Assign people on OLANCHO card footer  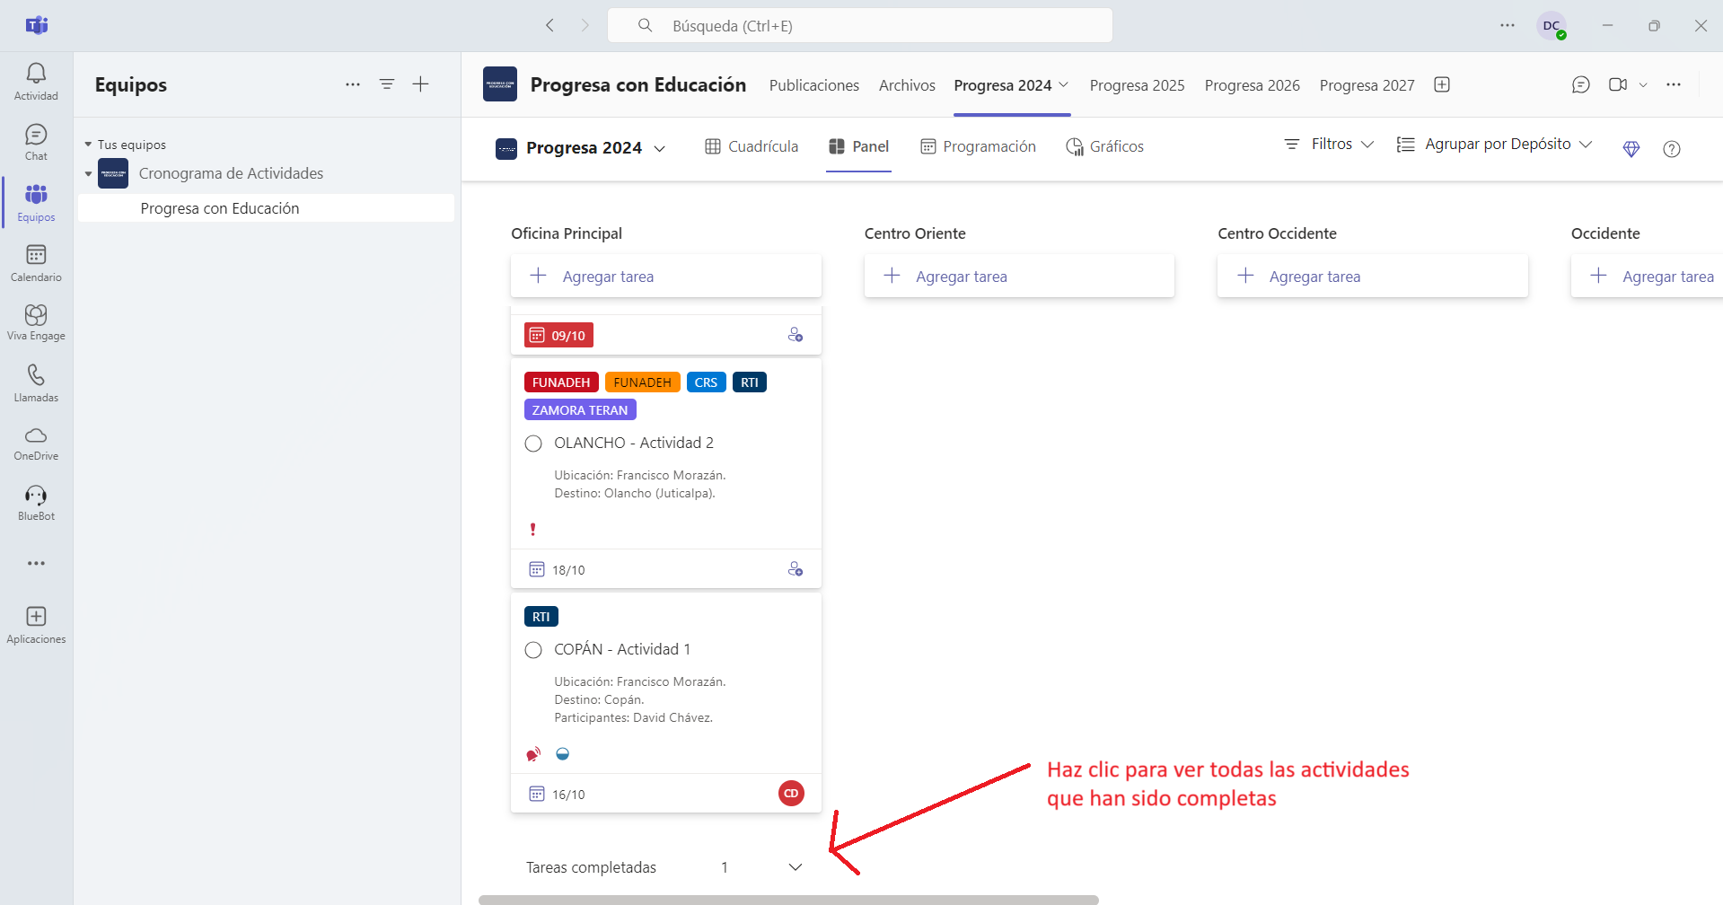pyautogui.click(x=796, y=569)
